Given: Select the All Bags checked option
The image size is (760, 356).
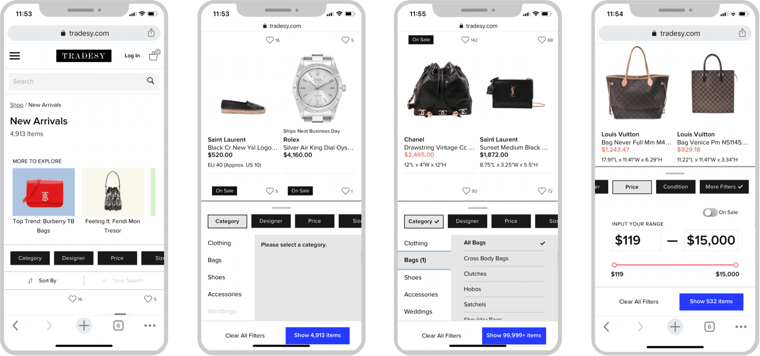Looking at the screenshot, I should click(504, 243).
